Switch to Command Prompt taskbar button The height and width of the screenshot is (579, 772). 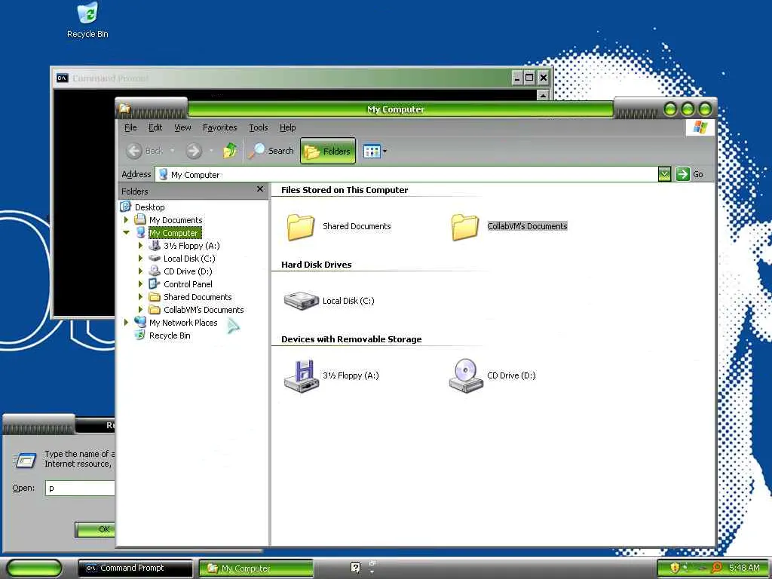tap(136, 568)
